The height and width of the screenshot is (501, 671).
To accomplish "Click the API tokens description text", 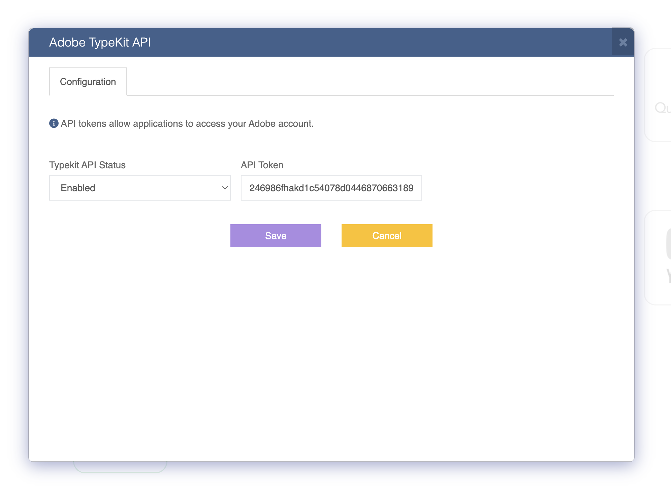I will tap(187, 124).
